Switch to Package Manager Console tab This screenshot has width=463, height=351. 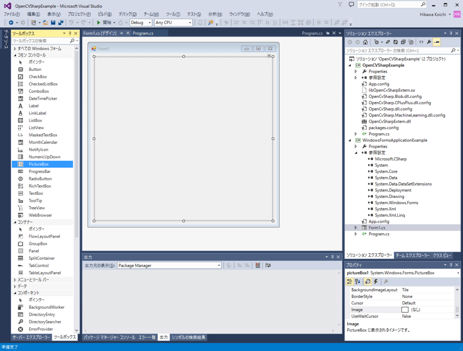tap(109, 337)
